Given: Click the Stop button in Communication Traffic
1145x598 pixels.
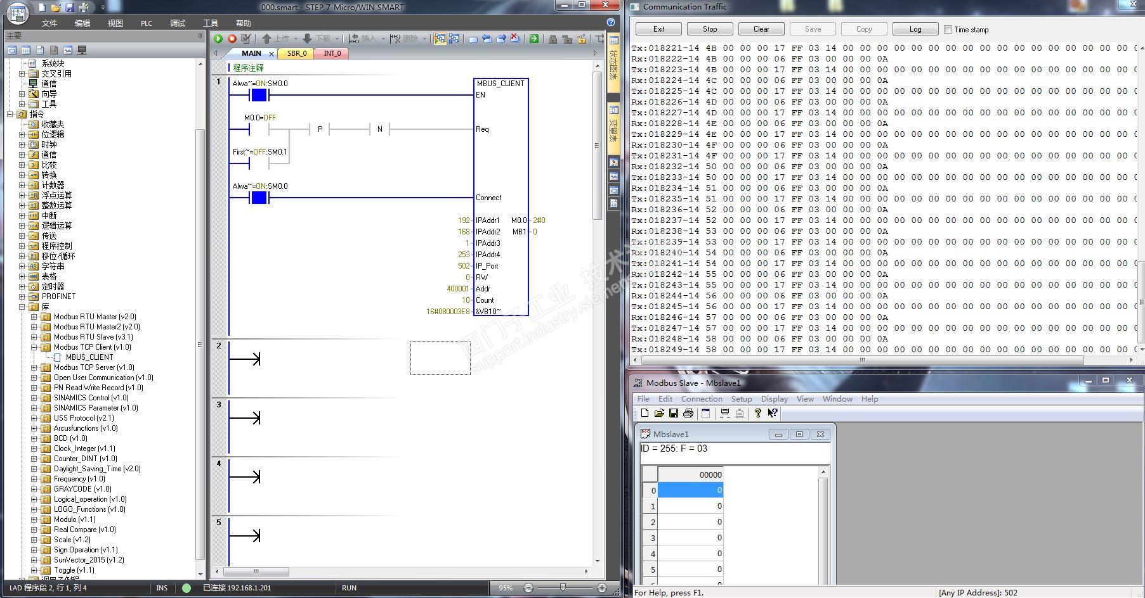Looking at the screenshot, I should [710, 29].
